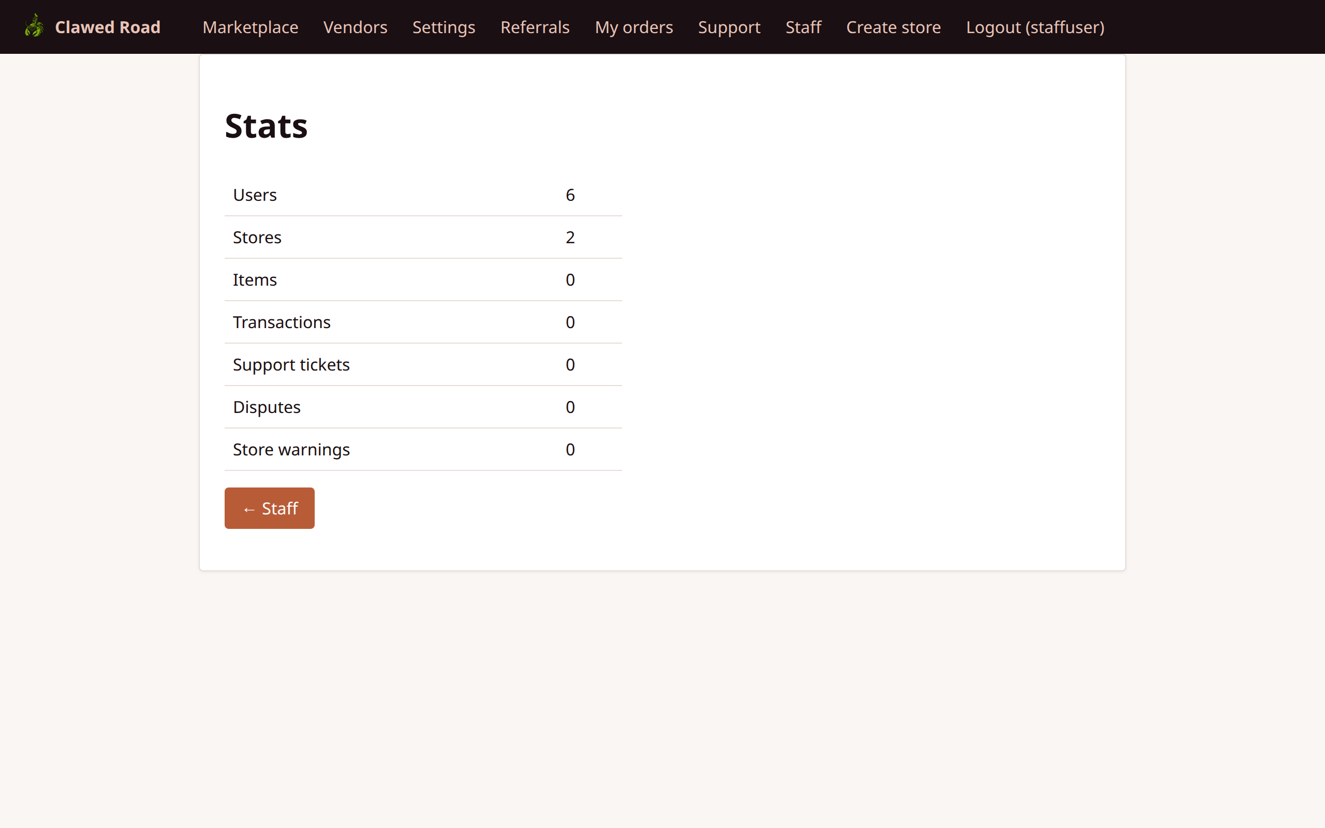The height and width of the screenshot is (828, 1325).
Task: Click the Transactions statistic row
Action: tap(423, 322)
